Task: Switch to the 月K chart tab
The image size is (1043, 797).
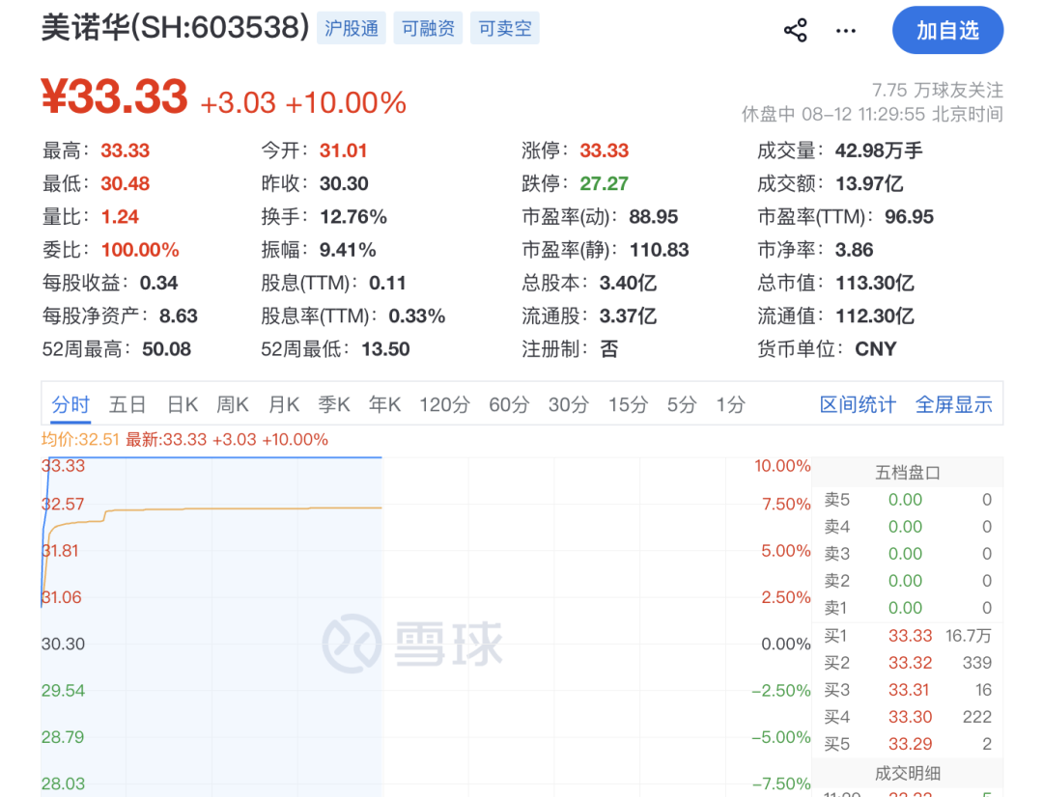Action: [x=284, y=404]
